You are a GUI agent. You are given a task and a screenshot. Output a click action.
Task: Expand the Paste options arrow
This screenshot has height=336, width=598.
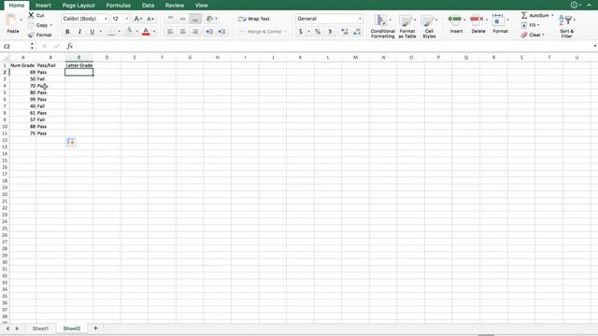tap(21, 20)
